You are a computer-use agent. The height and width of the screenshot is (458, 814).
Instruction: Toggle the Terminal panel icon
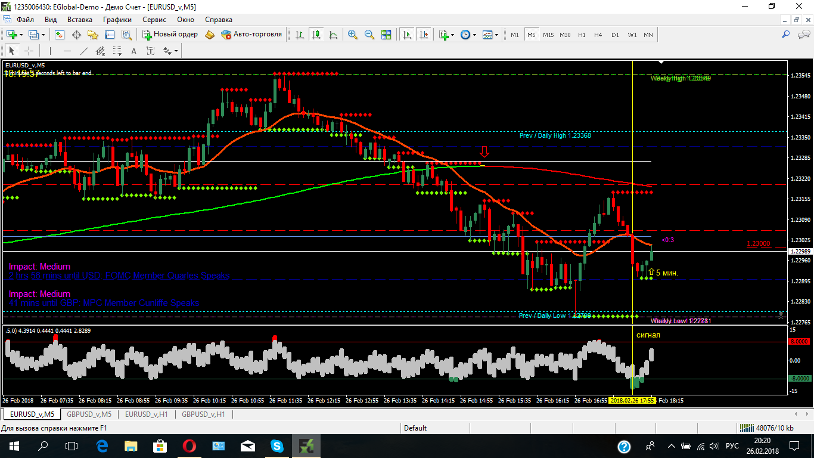click(110, 35)
